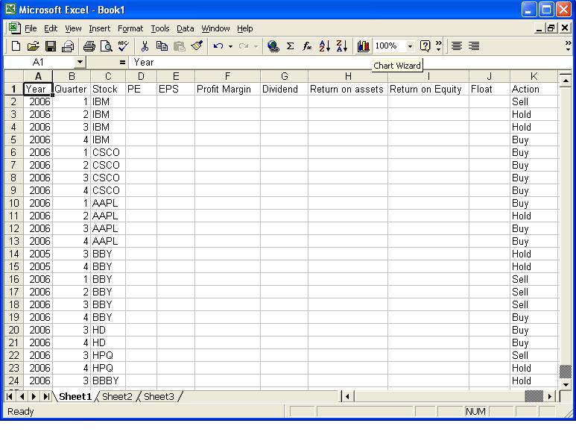Click the Select All corner box
The width and height of the screenshot is (576, 432).
tap(13, 76)
